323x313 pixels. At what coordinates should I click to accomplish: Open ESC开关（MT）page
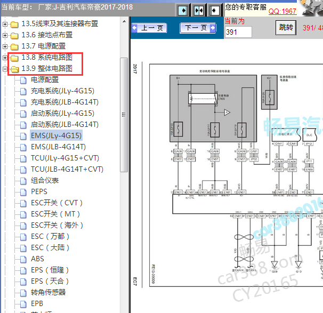click(55, 214)
